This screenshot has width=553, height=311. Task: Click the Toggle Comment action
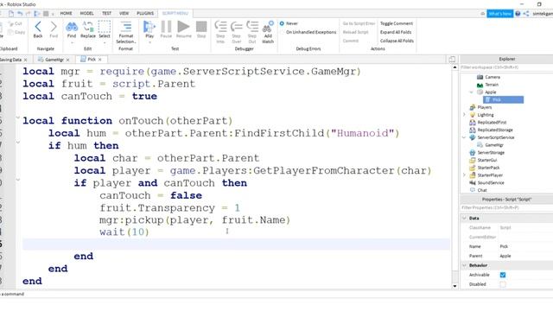pos(397,23)
